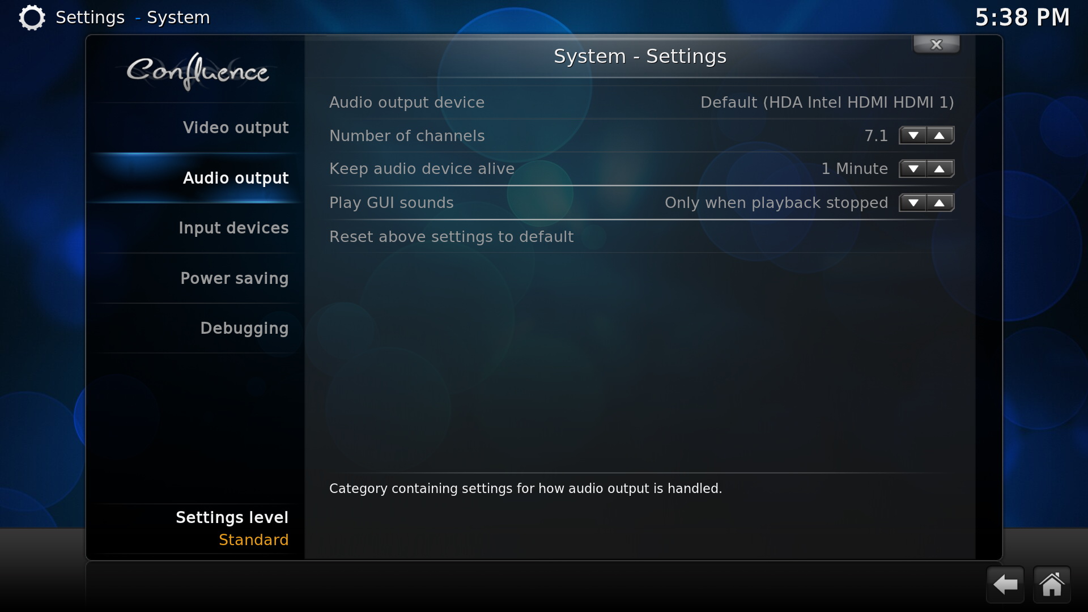
Task: Click the home icon button
Action: (1052, 585)
